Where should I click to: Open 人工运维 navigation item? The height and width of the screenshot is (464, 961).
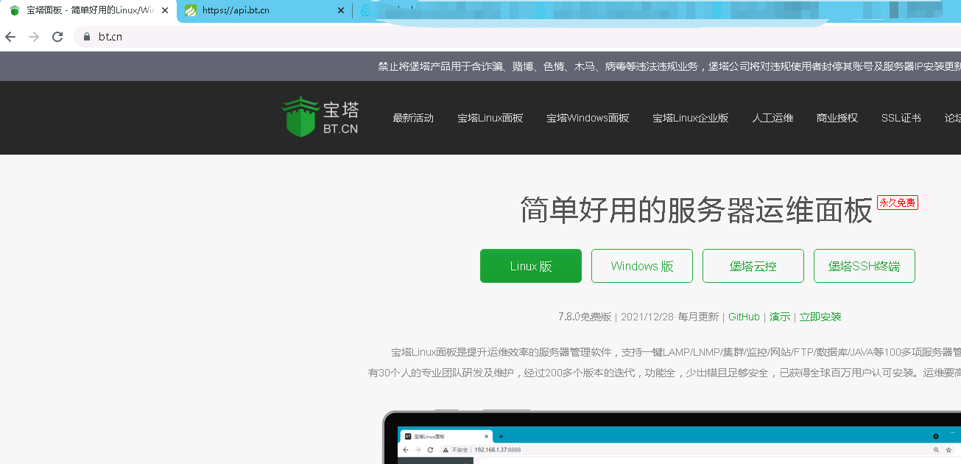(x=772, y=118)
